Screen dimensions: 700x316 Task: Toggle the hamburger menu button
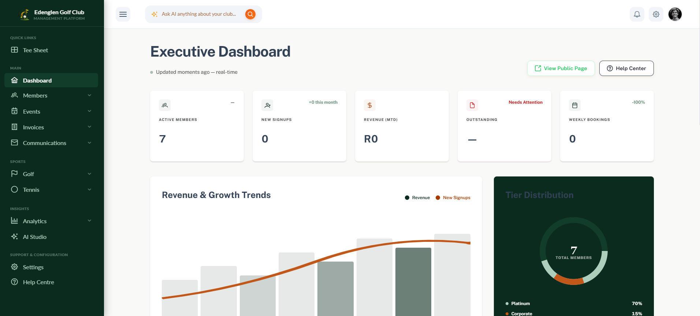coord(123,14)
